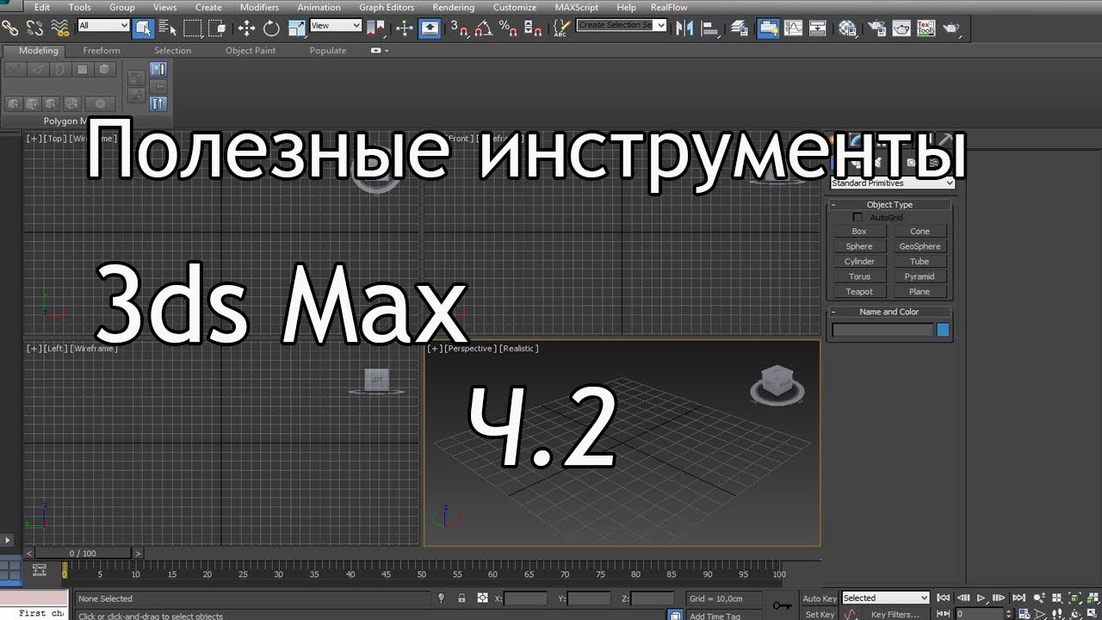
Task: Click the Select and Link tool
Action: click(9, 28)
